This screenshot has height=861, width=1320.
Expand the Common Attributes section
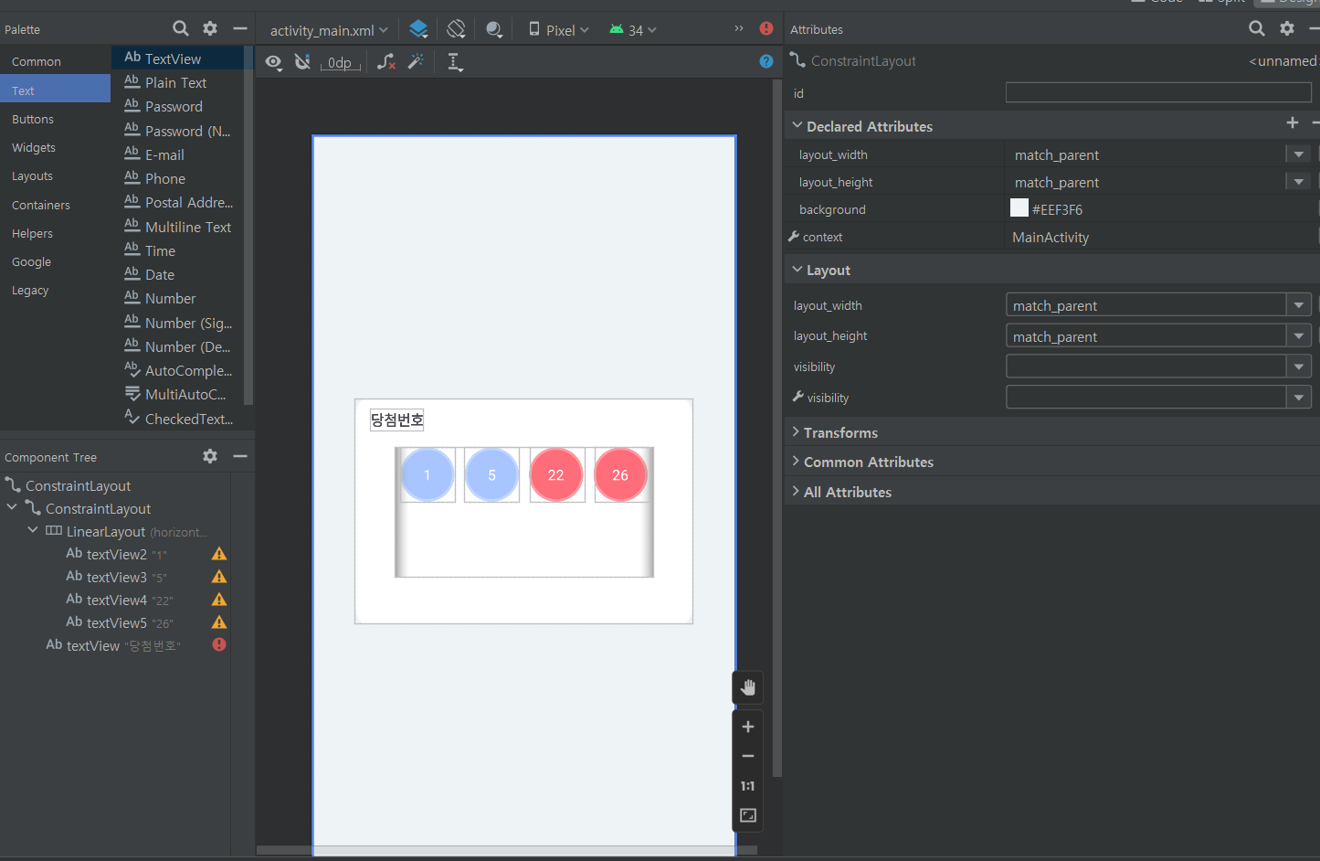(796, 462)
